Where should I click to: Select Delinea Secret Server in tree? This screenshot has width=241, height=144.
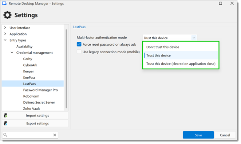coord(39,102)
